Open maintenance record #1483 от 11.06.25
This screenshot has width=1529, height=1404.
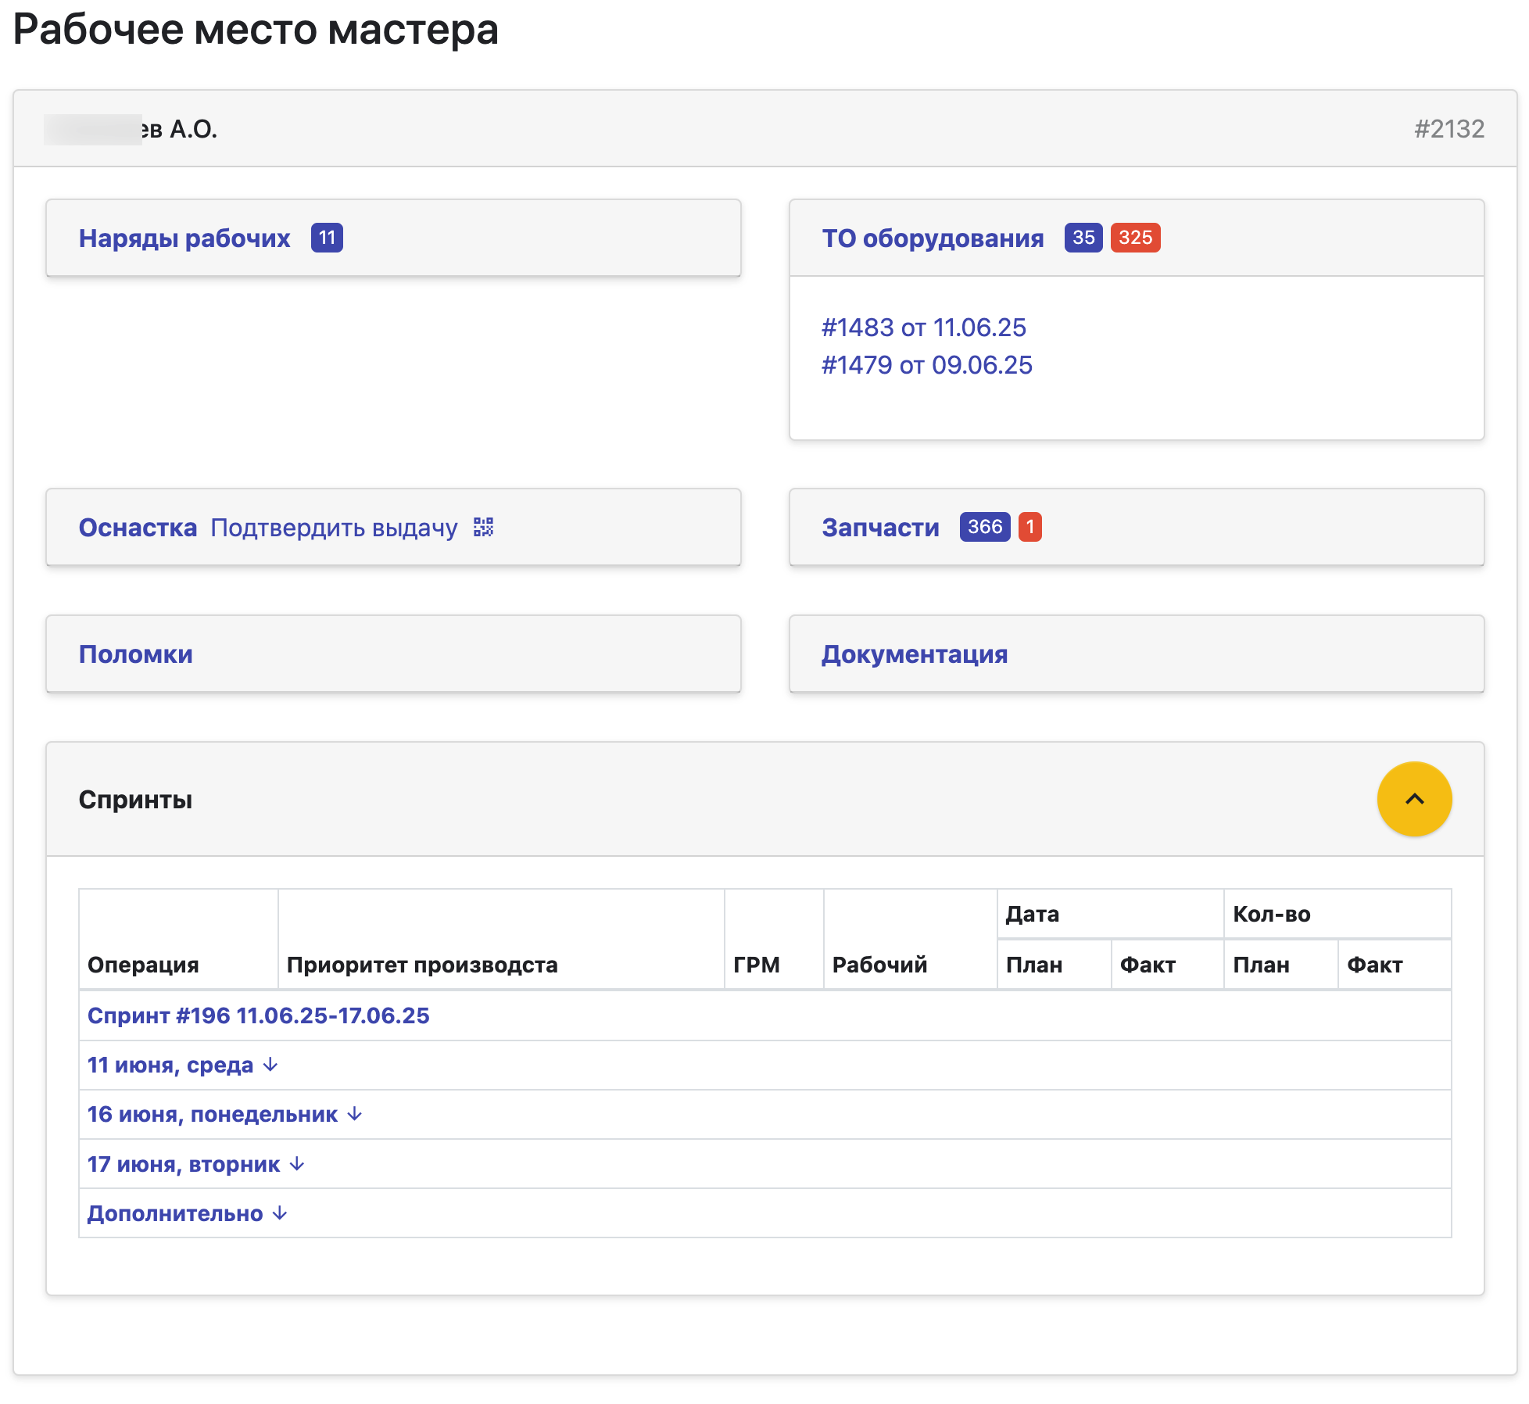pyautogui.click(x=924, y=328)
